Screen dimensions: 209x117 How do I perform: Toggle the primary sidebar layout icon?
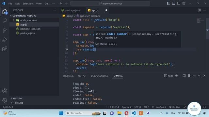169,4
